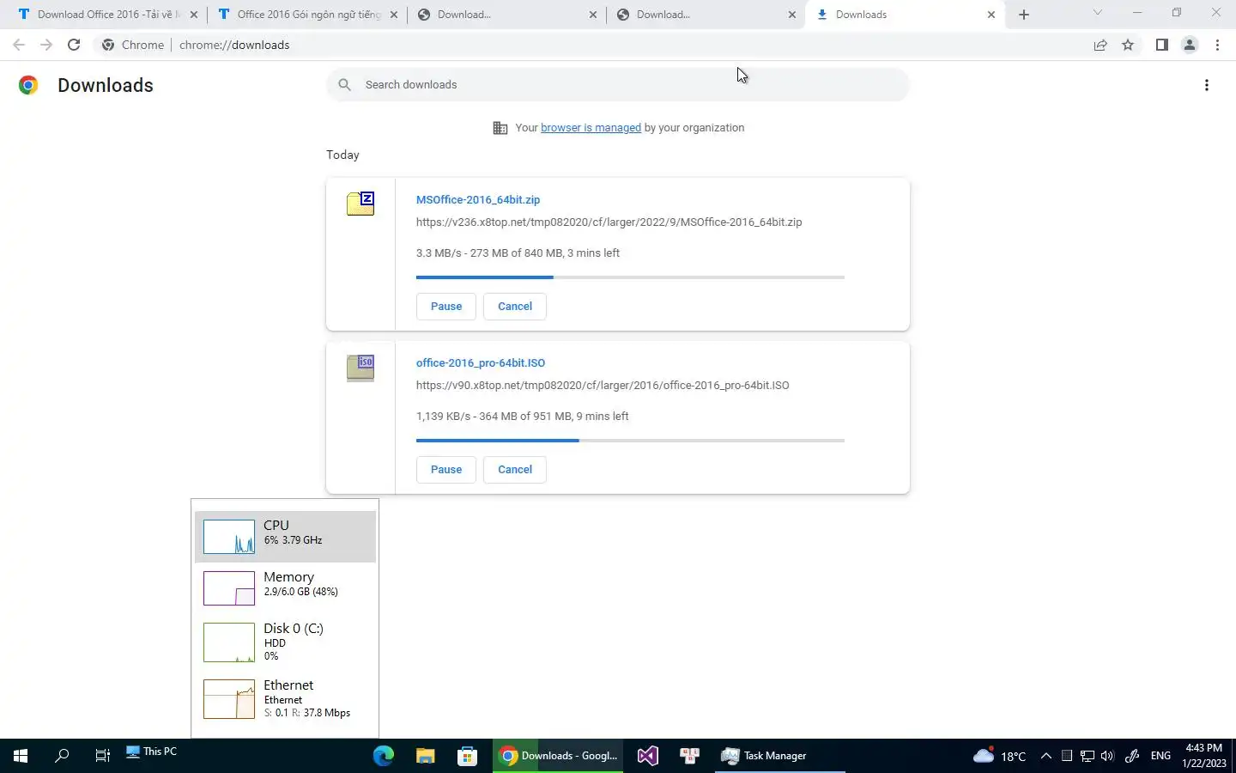
Task: Open the network tray icon
Action: pos(1087,756)
